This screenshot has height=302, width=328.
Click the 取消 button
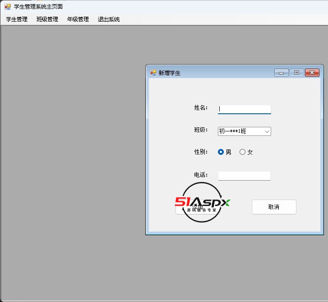coord(274,207)
